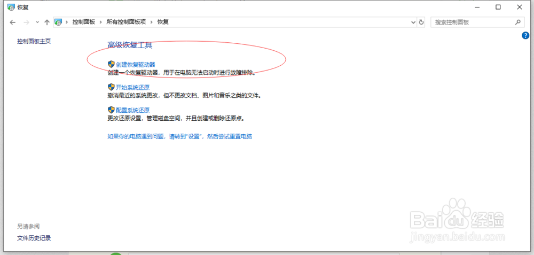
Task: Close the 恢复 window
Action: tap(520, 7)
